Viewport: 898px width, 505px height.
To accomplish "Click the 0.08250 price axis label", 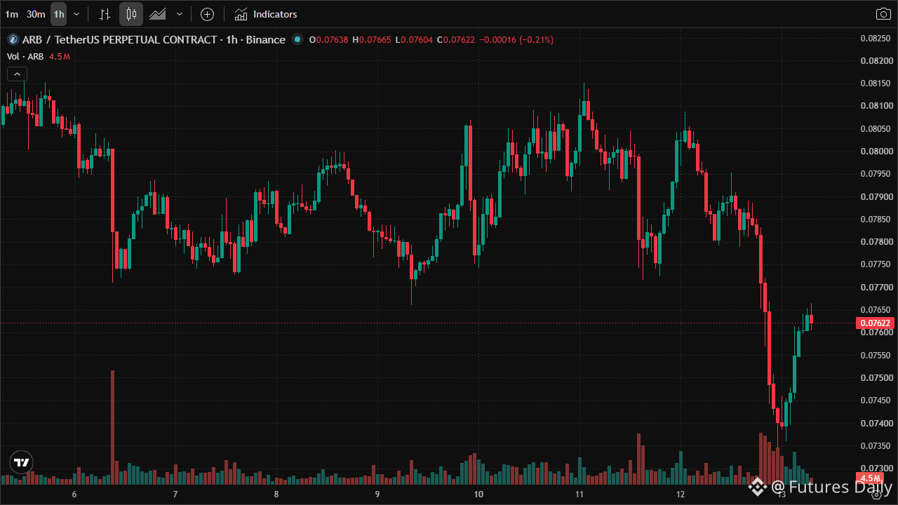I will pos(876,38).
